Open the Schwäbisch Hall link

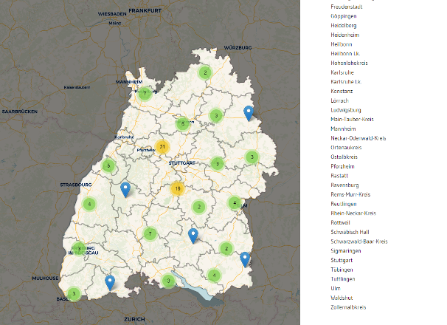tap(354, 232)
